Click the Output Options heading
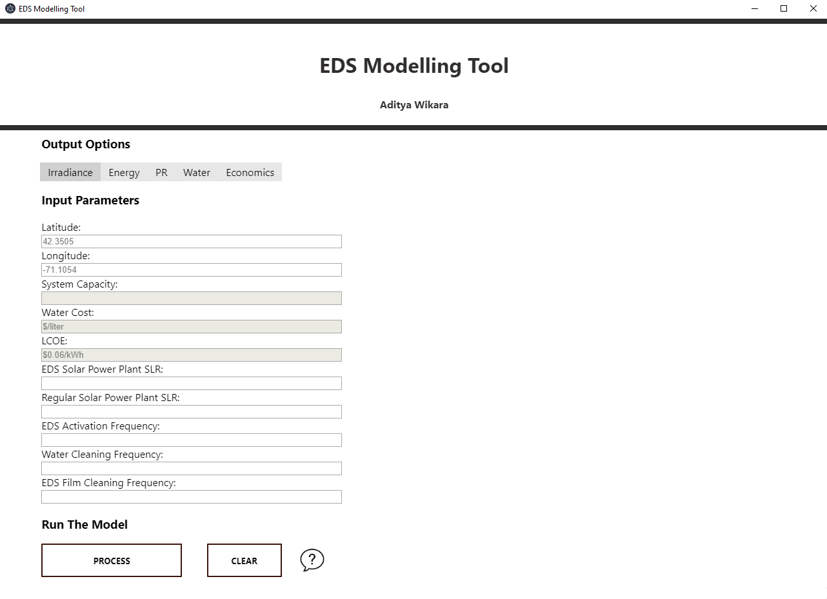827x599 pixels. (x=86, y=144)
